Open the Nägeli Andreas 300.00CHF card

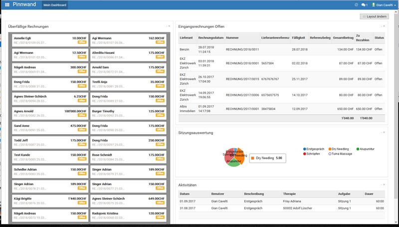click(x=50, y=69)
